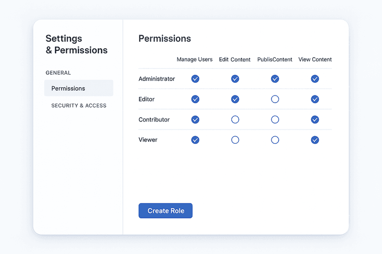
Task: Select the General sidebar heading
Action: tap(58, 73)
